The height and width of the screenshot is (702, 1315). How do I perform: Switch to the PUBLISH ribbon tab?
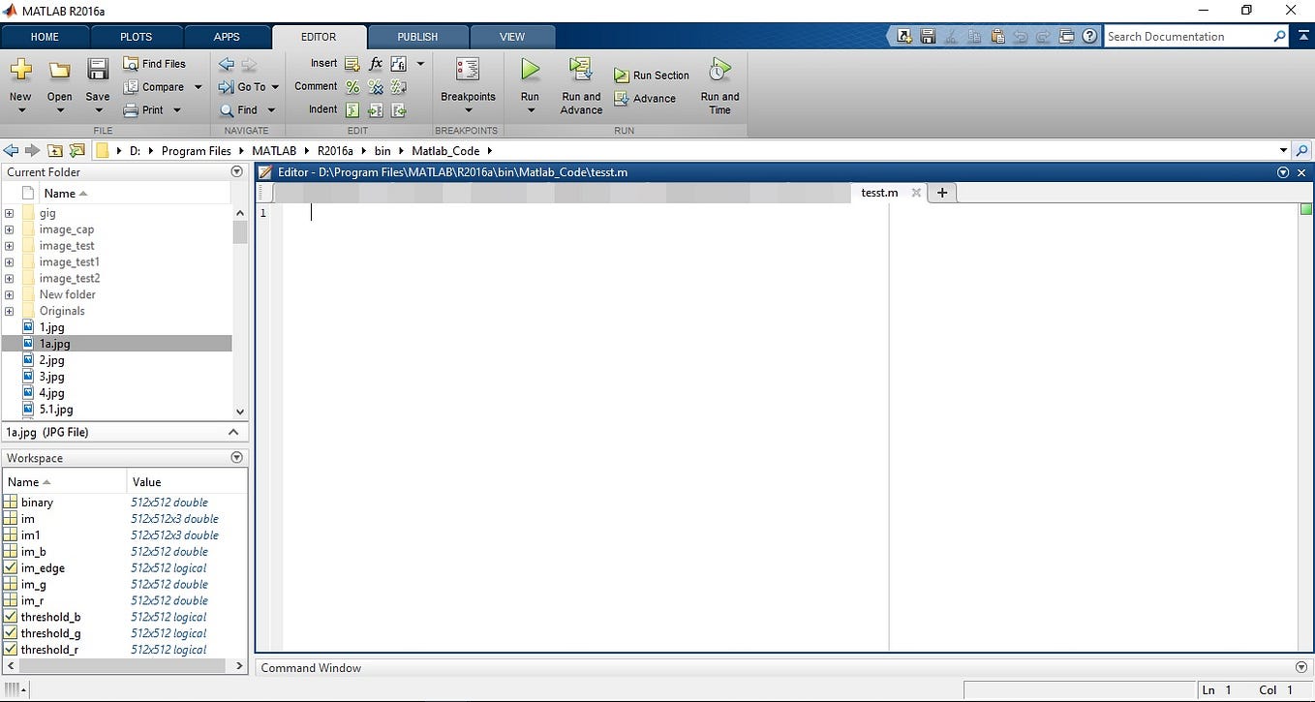[417, 36]
